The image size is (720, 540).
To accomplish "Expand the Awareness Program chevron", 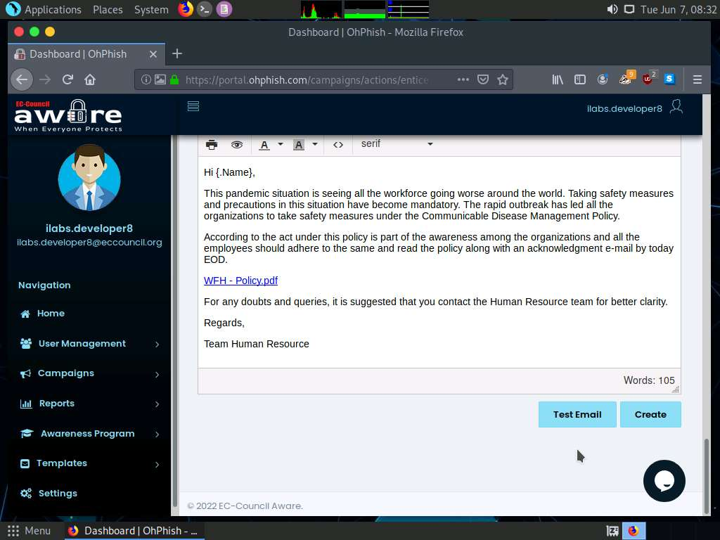I will (157, 435).
